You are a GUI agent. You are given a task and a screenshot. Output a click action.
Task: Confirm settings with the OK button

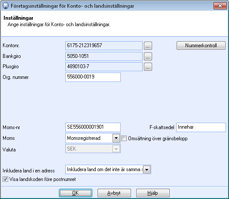click(x=76, y=193)
